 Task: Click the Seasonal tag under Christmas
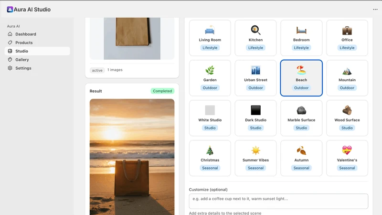pyautogui.click(x=210, y=168)
